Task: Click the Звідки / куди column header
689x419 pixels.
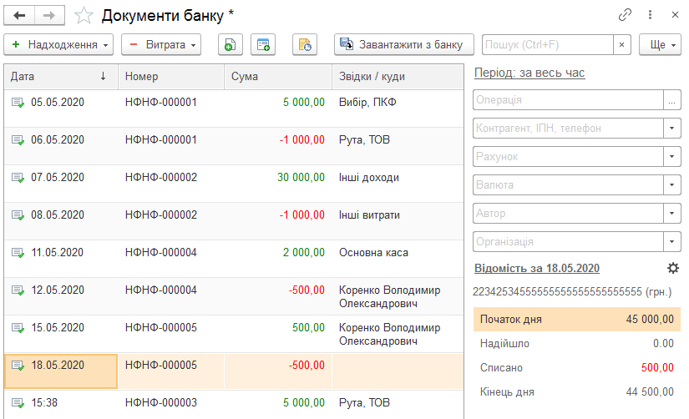Action: click(x=398, y=77)
